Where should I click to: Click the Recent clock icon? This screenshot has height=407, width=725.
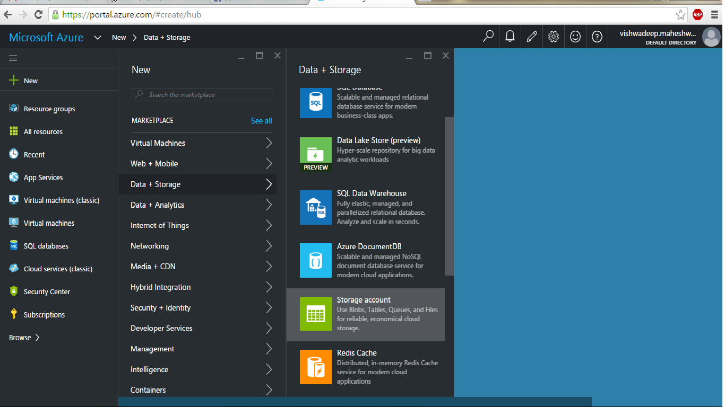click(14, 154)
